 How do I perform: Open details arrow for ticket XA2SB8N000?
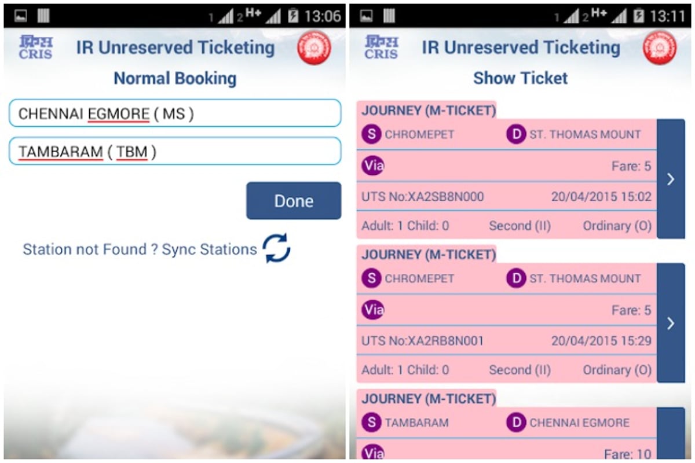[671, 179]
